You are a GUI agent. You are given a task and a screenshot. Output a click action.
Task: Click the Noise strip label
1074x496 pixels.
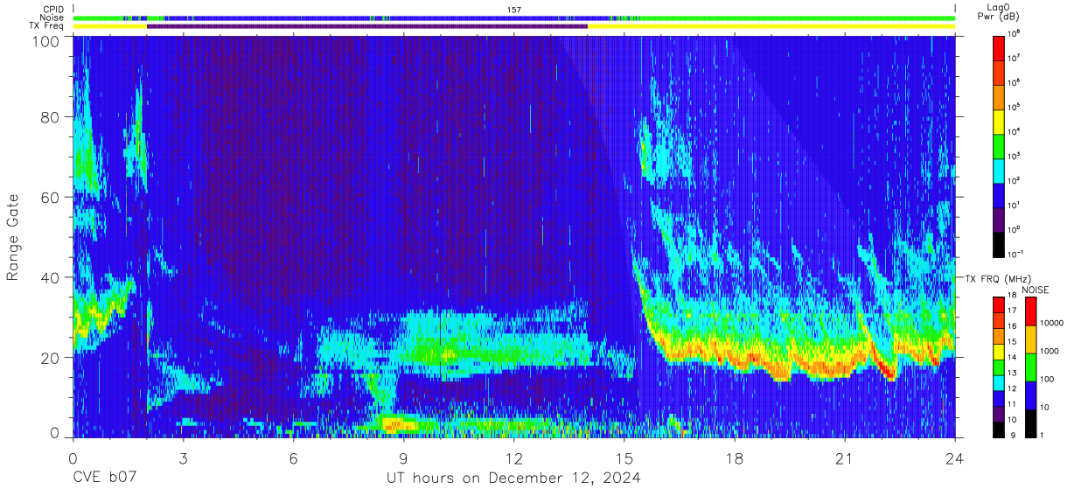[51, 17]
